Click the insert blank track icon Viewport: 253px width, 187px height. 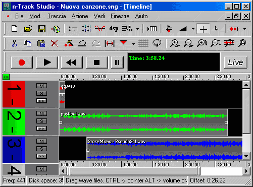[151, 29]
